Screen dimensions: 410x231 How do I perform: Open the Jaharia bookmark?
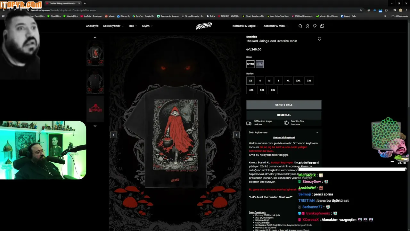(x=110, y=16)
